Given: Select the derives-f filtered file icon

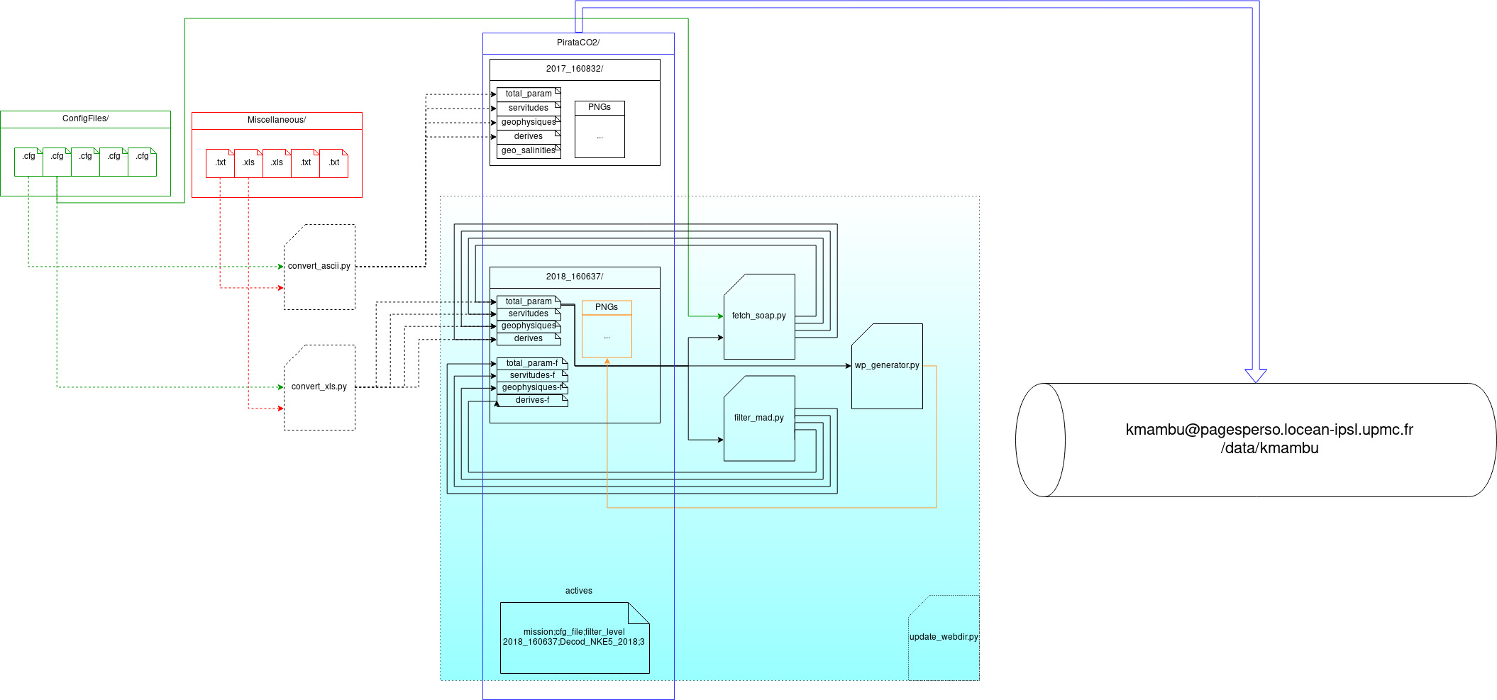Looking at the screenshot, I should click(x=533, y=400).
